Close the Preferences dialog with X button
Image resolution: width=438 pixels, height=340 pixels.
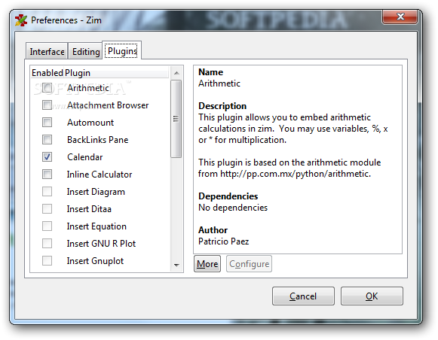click(400, 17)
